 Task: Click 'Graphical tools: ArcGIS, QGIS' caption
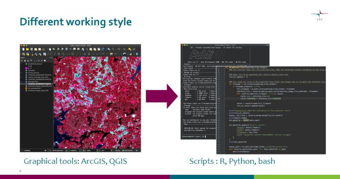pos(76,161)
